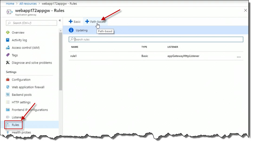Click the sidebar vertical scrollbar
This screenshot has height=145, width=253.
[60, 61]
